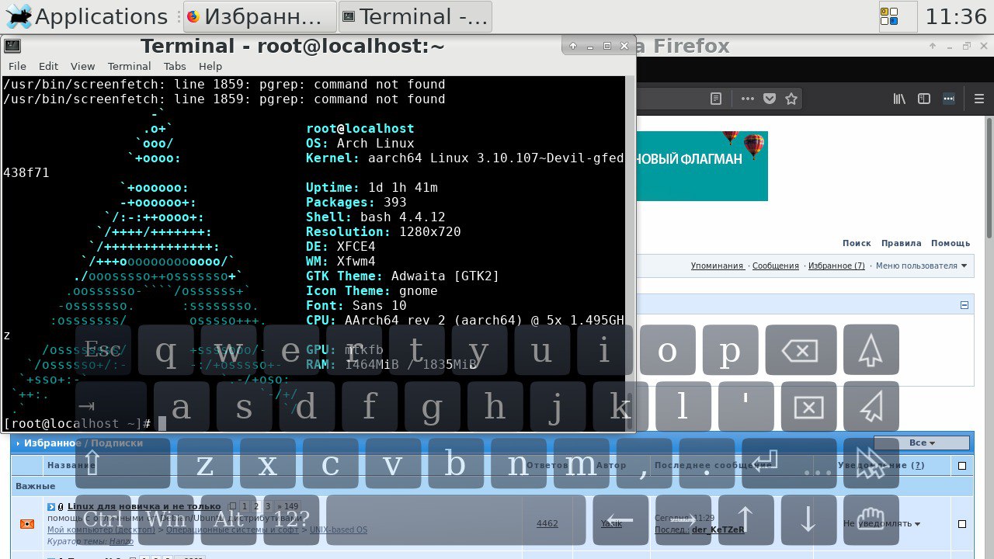The height and width of the screenshot is (559, 994).
Task: Click clock showing 11:36
Action: point(956,16)
